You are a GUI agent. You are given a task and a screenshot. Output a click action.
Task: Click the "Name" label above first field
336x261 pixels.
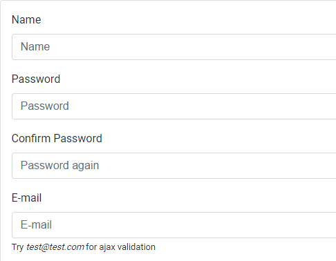pyautogui.click(x=26, y=19)
